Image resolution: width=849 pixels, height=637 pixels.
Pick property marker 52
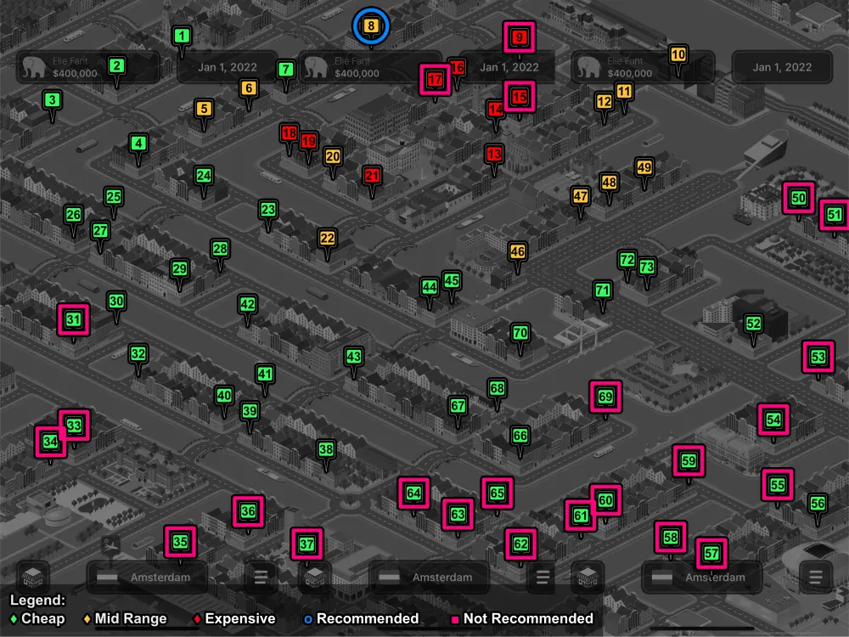(753, 324)
